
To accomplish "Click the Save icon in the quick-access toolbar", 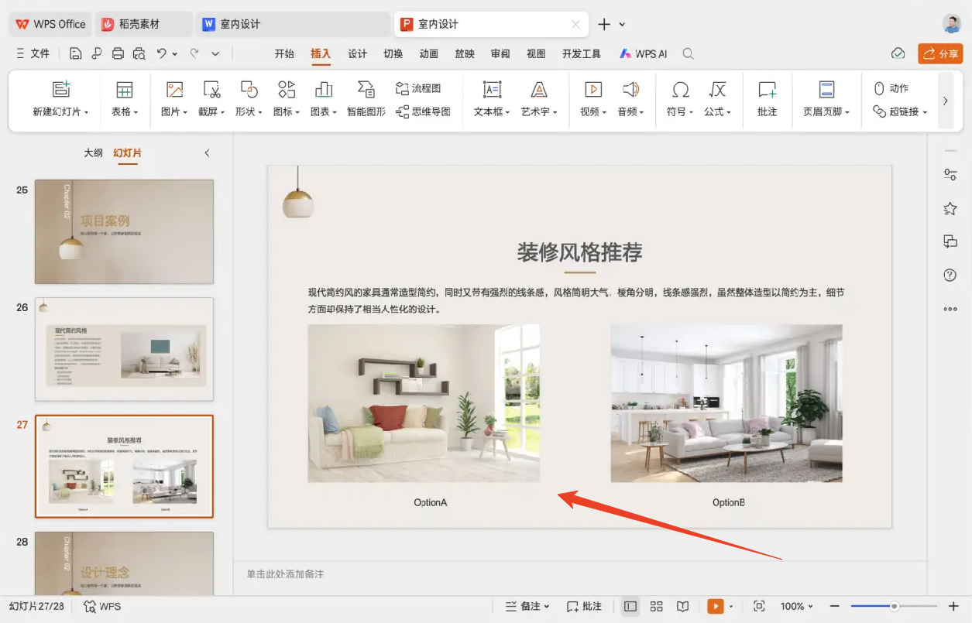I will pyautogui.click(x=76, y=53).
